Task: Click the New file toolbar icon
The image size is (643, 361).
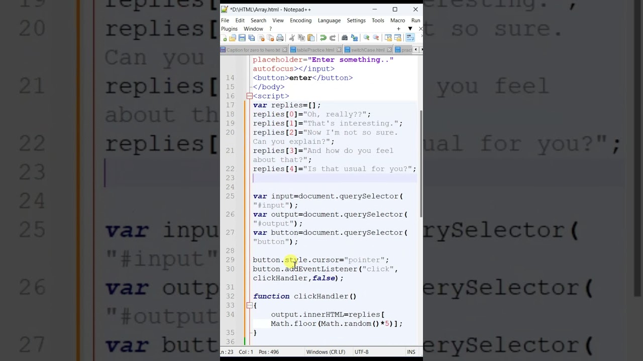Action: tap(225, 38)
